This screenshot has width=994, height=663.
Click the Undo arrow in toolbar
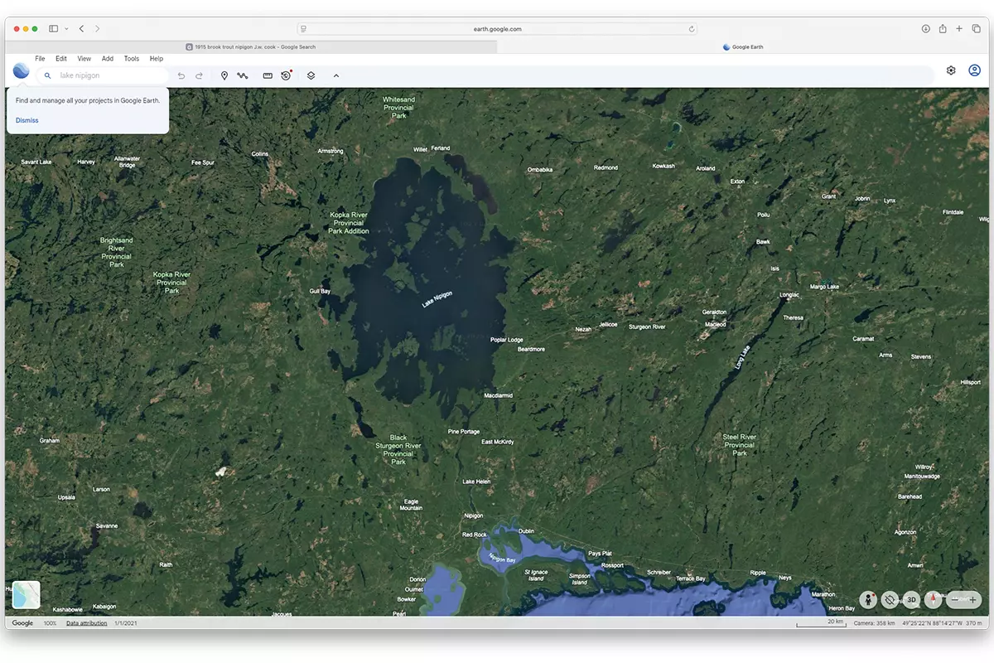181,75
